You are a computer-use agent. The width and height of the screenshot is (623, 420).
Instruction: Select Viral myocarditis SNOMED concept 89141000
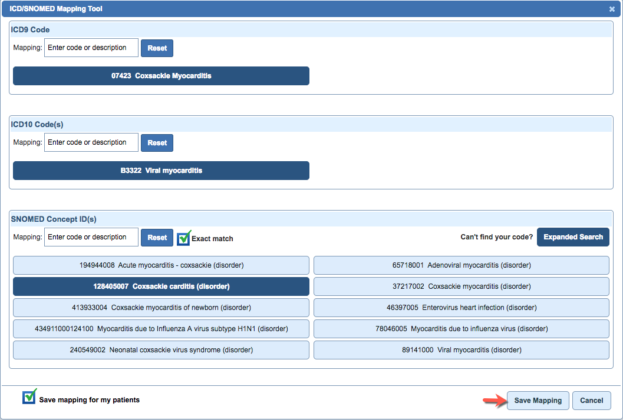pyautogui.click(x=462, y=350)
